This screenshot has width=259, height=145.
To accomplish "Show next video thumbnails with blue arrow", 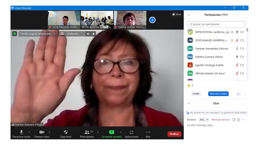I will [152, 20].
